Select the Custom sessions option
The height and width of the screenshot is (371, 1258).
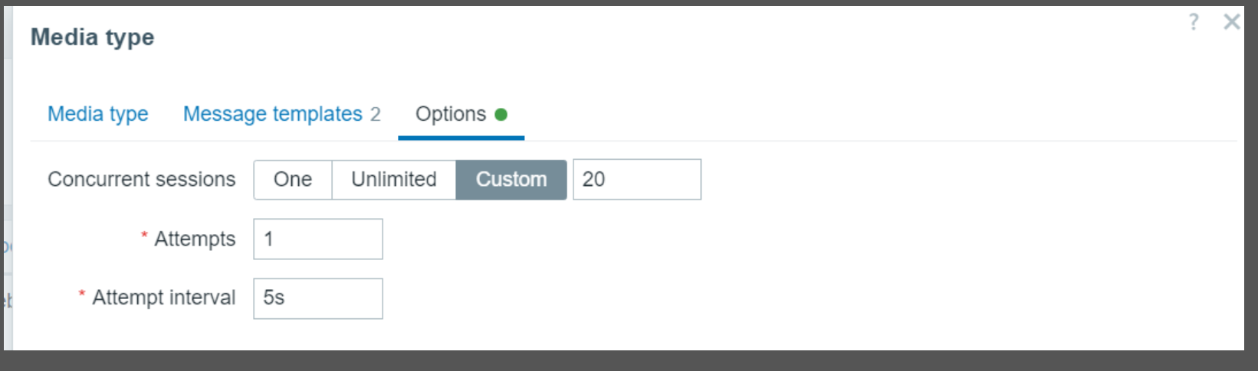tap(511, 180)
